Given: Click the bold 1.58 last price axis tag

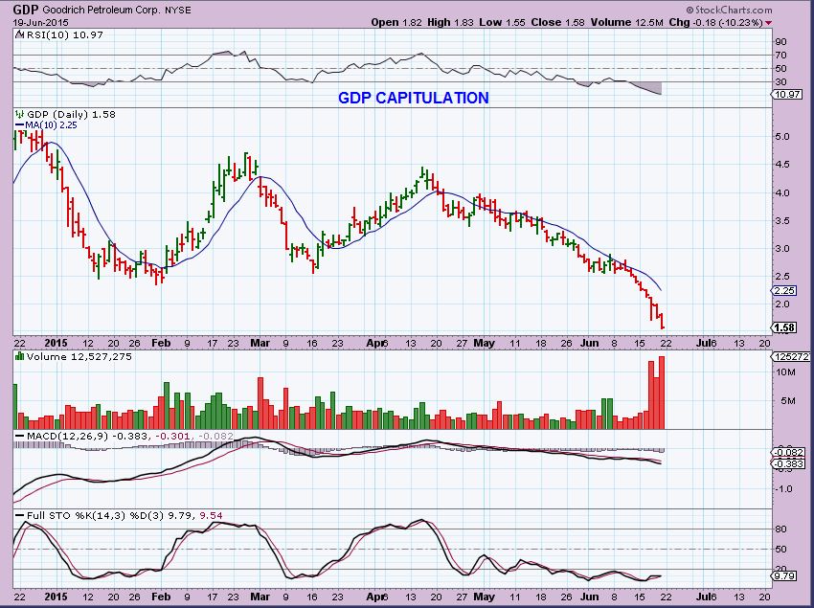Looking at the screenshot, I should point(784,327).
